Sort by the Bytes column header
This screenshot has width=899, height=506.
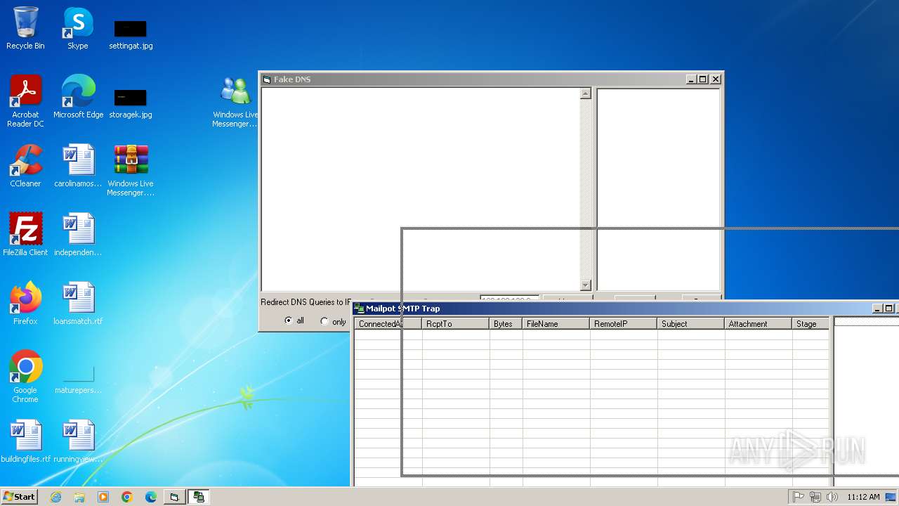click(506, 324)
